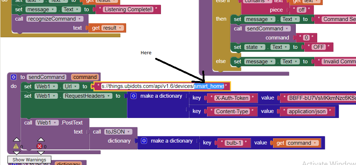Go to previous error arrow

pyautogui.click(x=41, y=139)
